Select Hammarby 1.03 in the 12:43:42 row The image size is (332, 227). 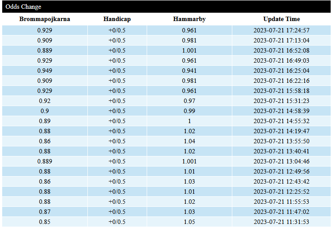[x=189, y=181]
